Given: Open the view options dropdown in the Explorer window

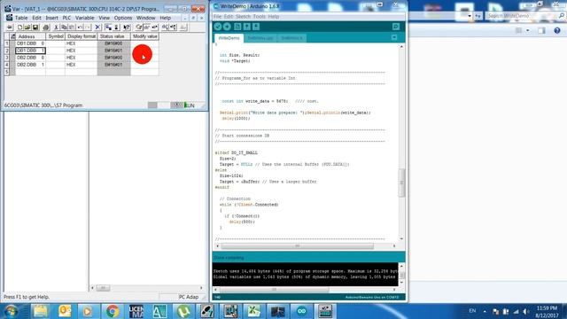Looking at the screenshot, I should 528,31.
